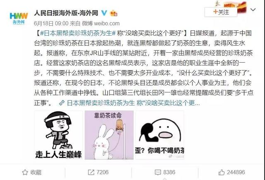Open the 人民日报海外版-海外网 account name
Image resolution: width=265 pixels, height=180 pixels.
66,13
